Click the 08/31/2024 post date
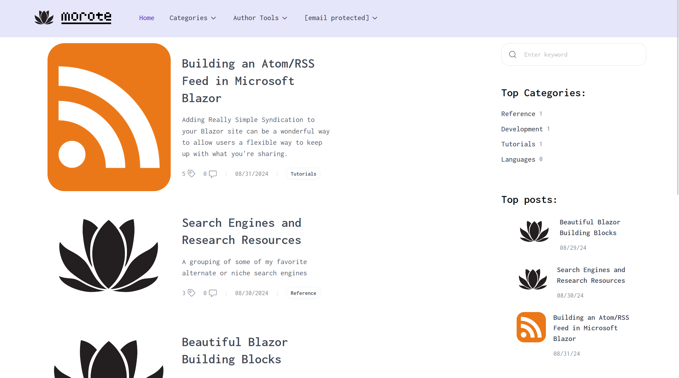679x378 pixels. click(252, 174)
